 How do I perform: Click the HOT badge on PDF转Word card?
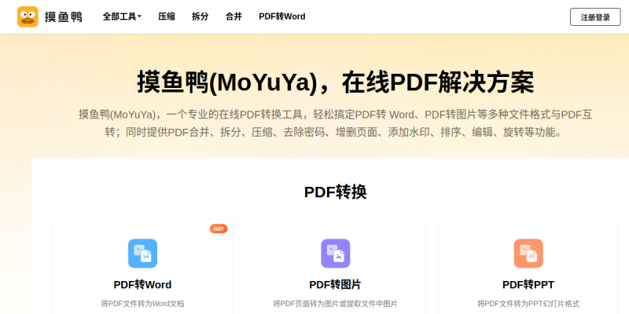pos(219,228)
